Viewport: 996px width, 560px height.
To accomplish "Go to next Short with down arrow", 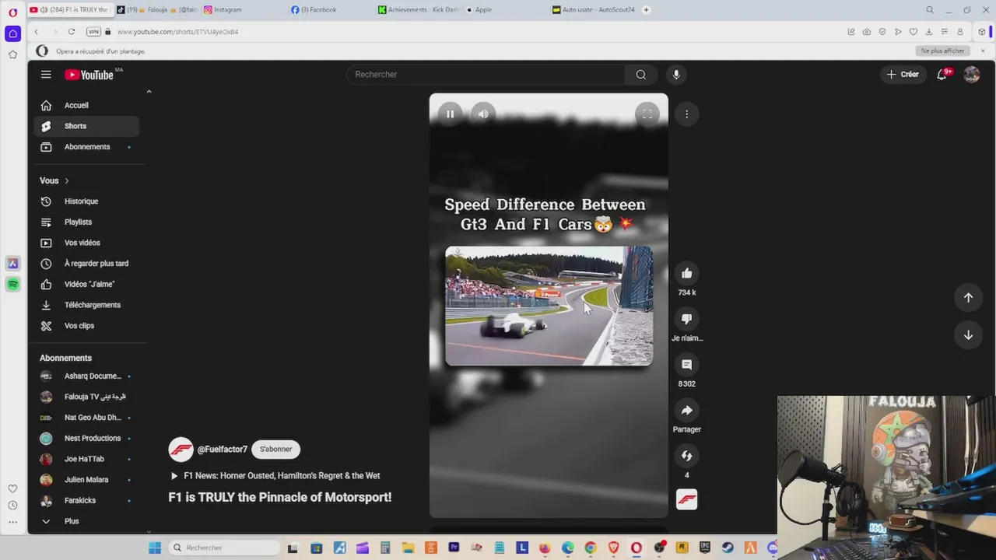I will point(968,335).
